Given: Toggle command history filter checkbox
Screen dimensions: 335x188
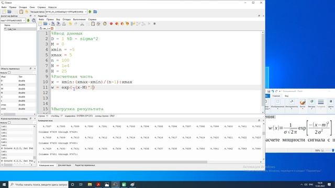Looking at the screenshot, I should (9, 123).
